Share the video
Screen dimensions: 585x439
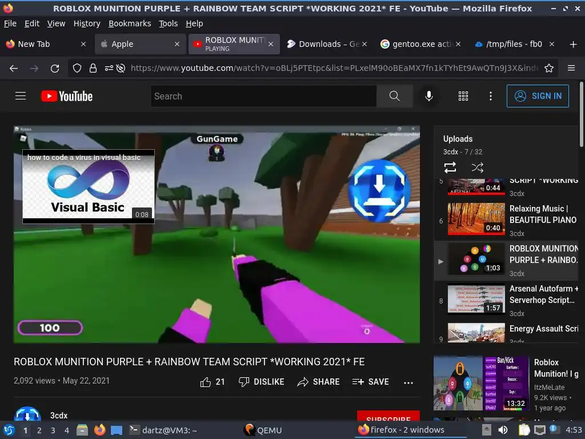tap(318, 382)
